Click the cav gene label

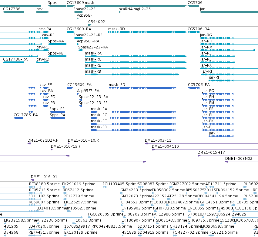[39, 9]
